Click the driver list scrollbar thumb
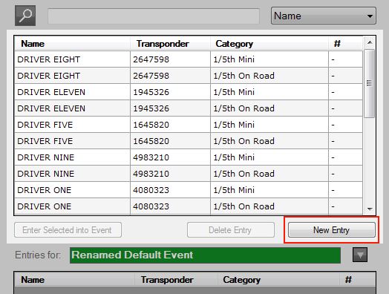Viewport: 389px width, 294px height. coord(370,83)
